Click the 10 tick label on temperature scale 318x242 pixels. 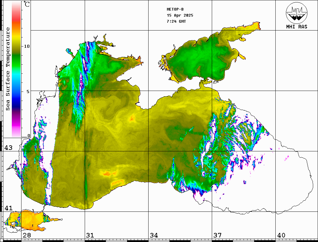(x=27, y=46)
